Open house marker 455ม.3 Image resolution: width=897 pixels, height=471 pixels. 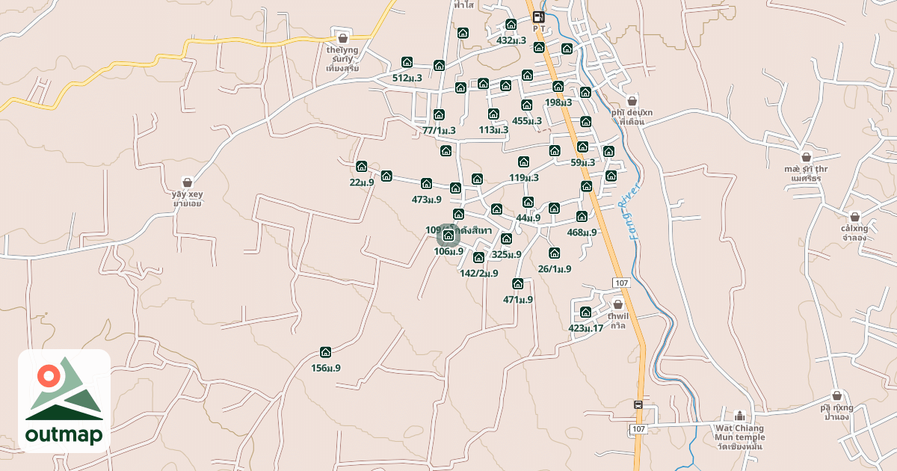pos(527,105)
